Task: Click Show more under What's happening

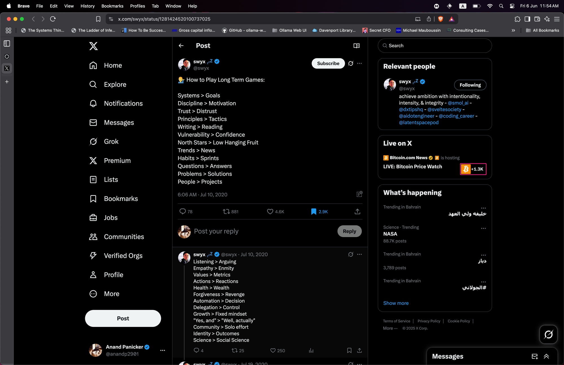Action: coord(396,303)
